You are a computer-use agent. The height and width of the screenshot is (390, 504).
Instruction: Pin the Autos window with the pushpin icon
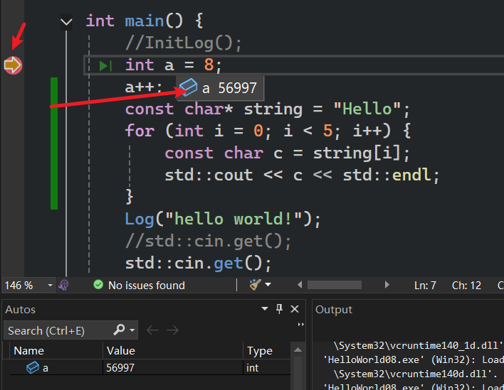(x=279, y=309)
